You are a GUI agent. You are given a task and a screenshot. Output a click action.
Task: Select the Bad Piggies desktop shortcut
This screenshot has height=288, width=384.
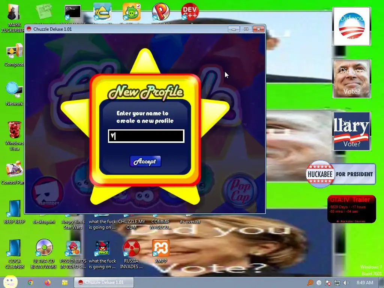tap(132, 12)
